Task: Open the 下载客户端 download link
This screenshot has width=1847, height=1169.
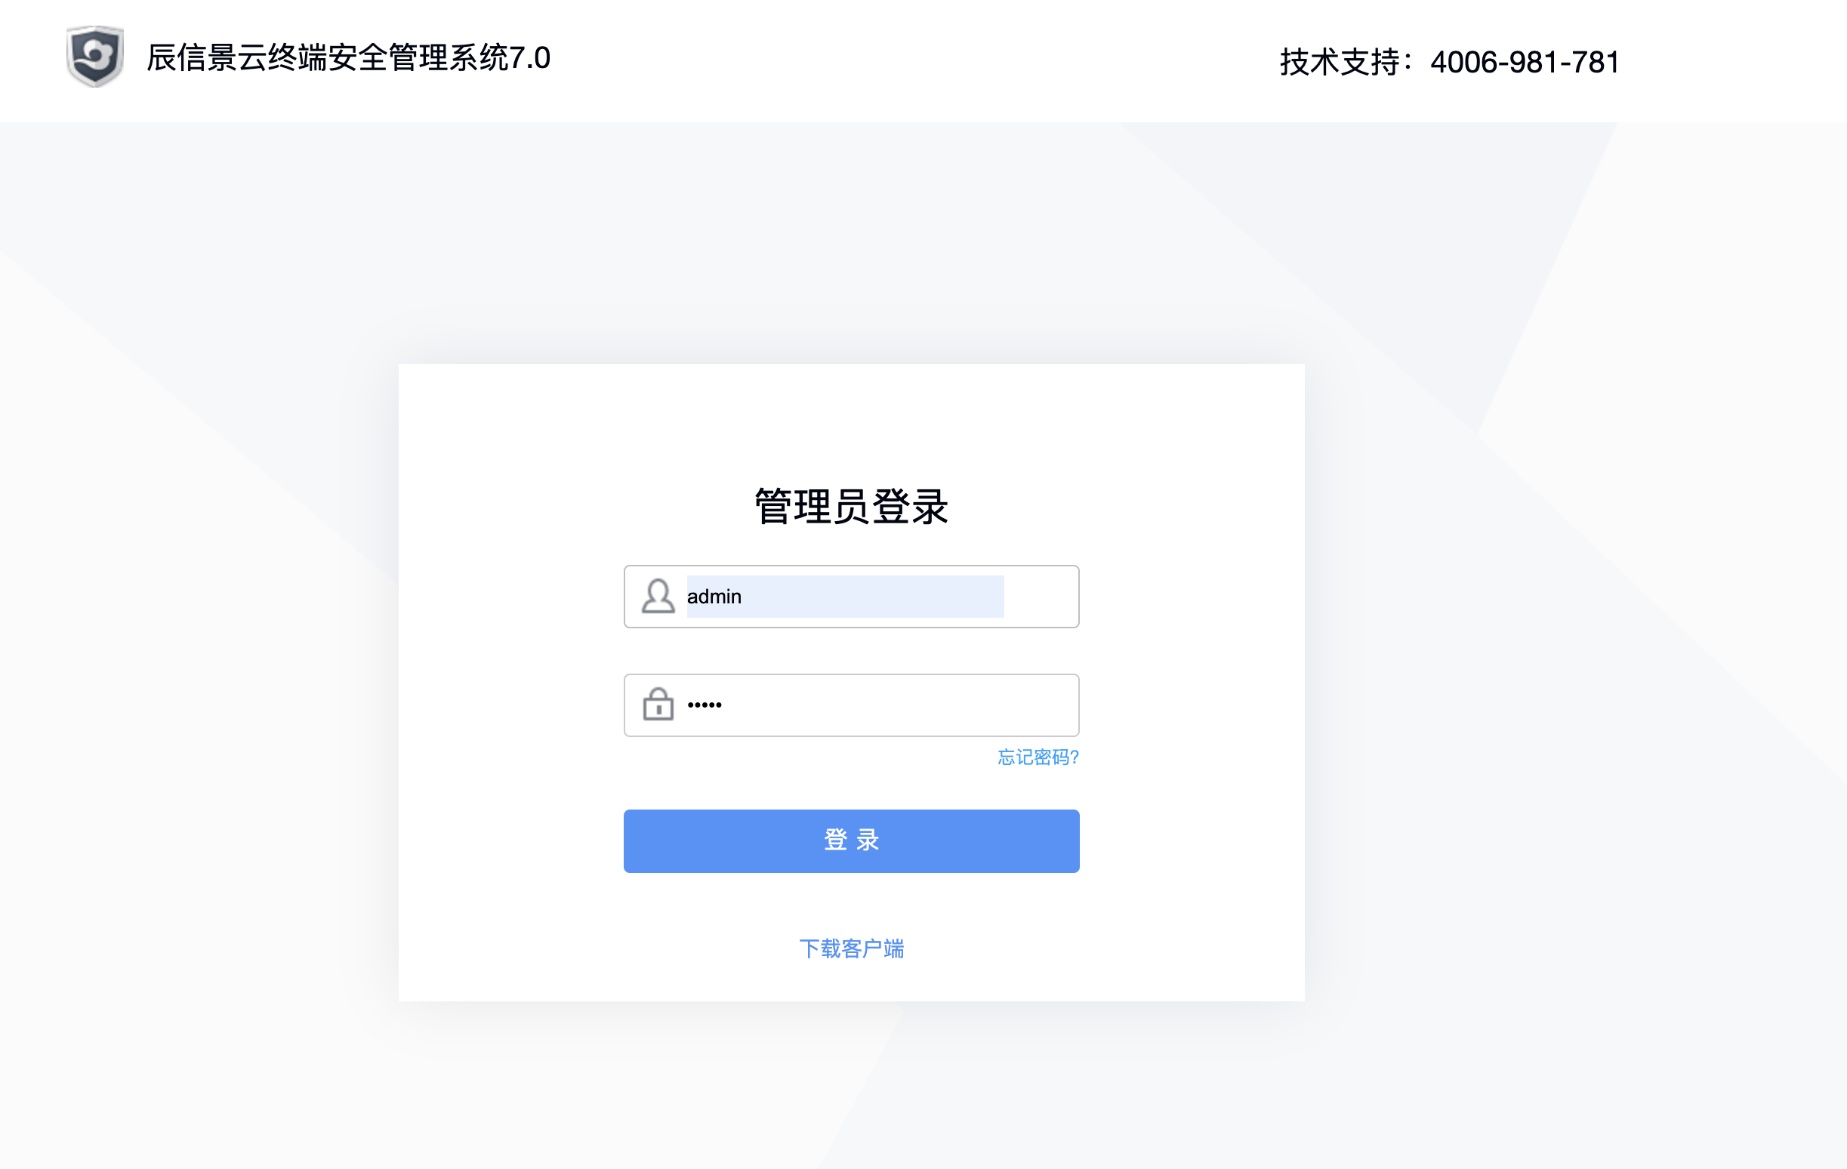Action: (x=852, y=948)
